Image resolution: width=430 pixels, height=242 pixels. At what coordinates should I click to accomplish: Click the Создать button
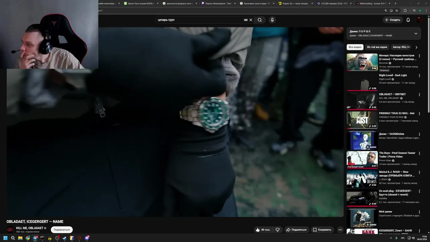pos(392,20)
